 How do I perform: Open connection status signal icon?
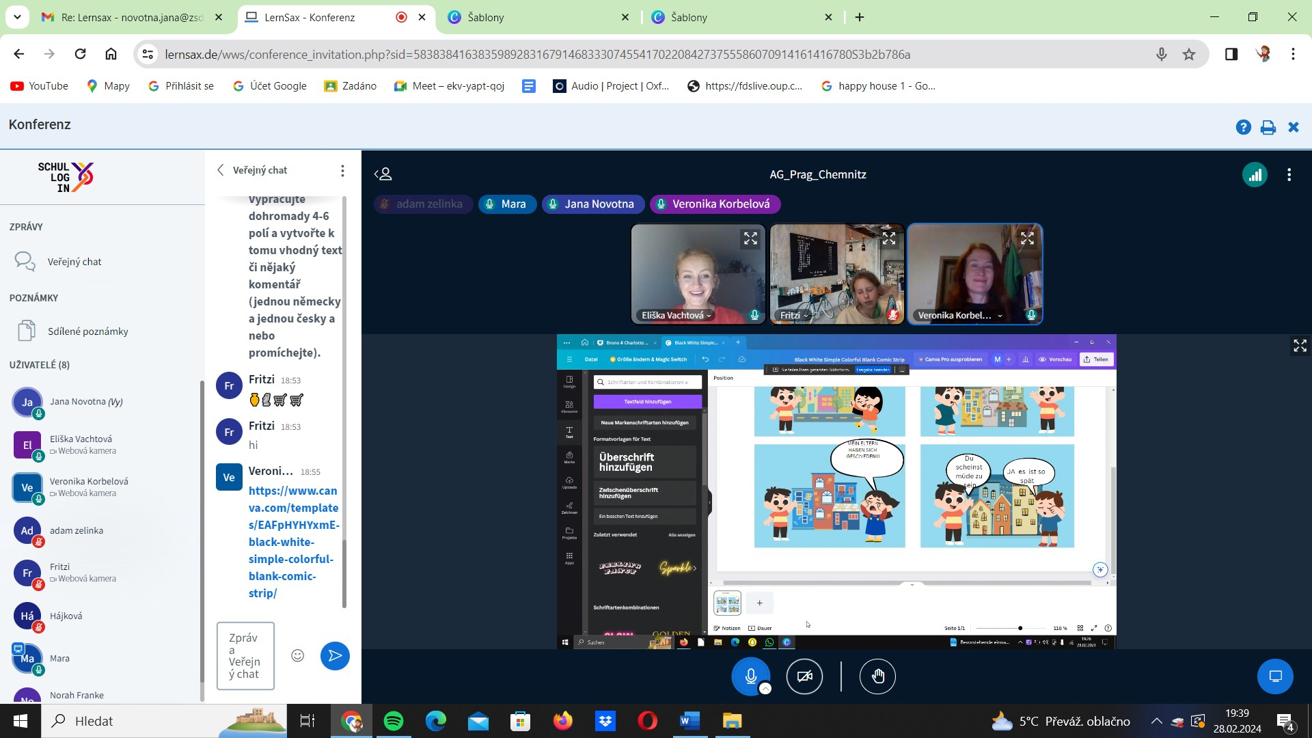pos(1255,175)
